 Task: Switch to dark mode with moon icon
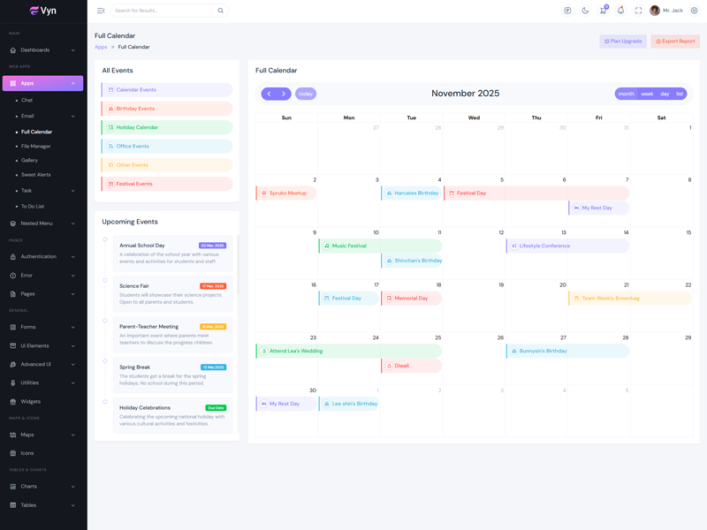pyautogui.click(x=585, y=11)
